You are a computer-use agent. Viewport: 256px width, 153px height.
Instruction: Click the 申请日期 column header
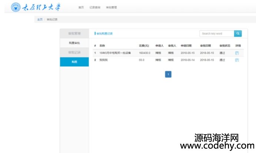186,46
